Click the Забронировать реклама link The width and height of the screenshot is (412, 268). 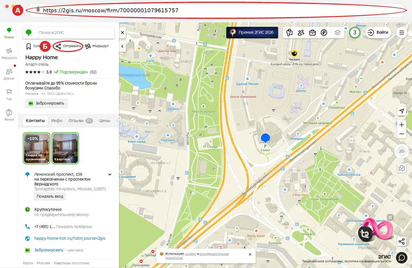click(x=49, y=250)
